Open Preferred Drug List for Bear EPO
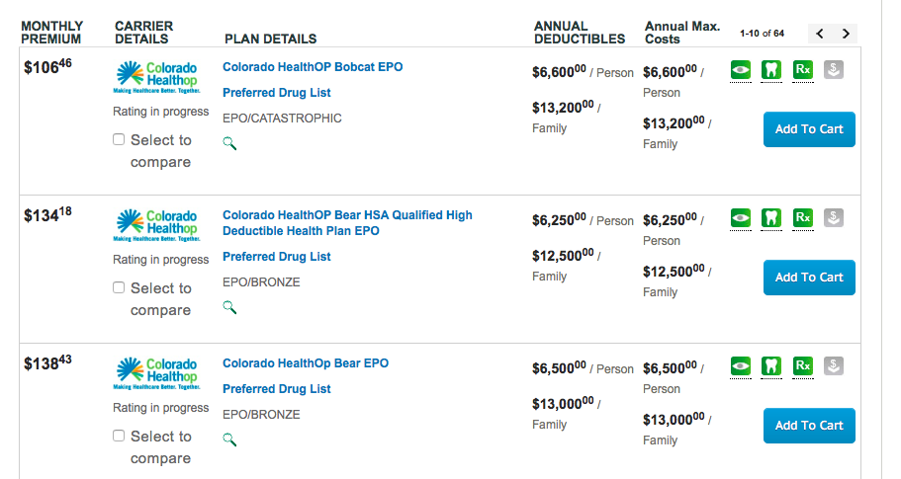Viewport: 901px width, 479px height. [x=277, y=389]
